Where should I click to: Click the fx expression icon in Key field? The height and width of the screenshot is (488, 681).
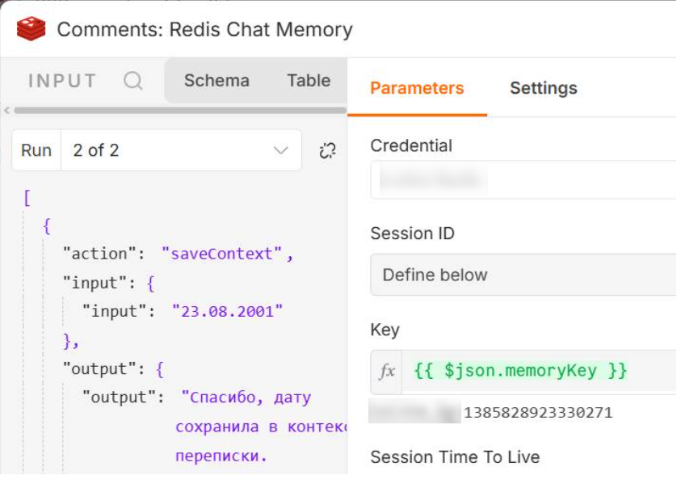386,372
